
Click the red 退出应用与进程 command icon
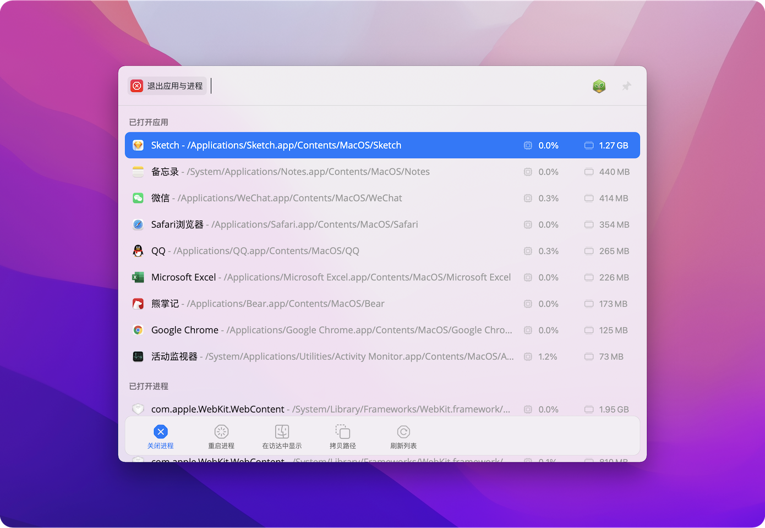[137, 86]
